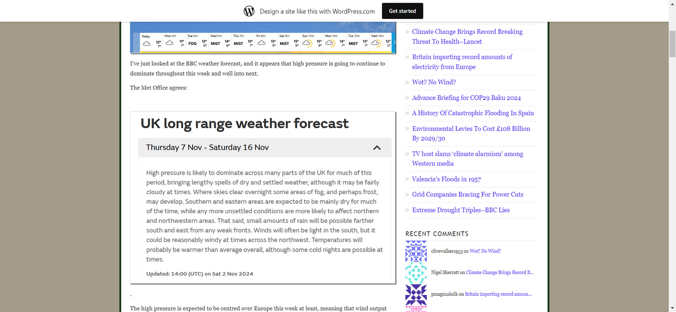The height and width of the screenshot is (312, 676).
Task: Click the BBC forecast right arrow
Action: point(394,43)
